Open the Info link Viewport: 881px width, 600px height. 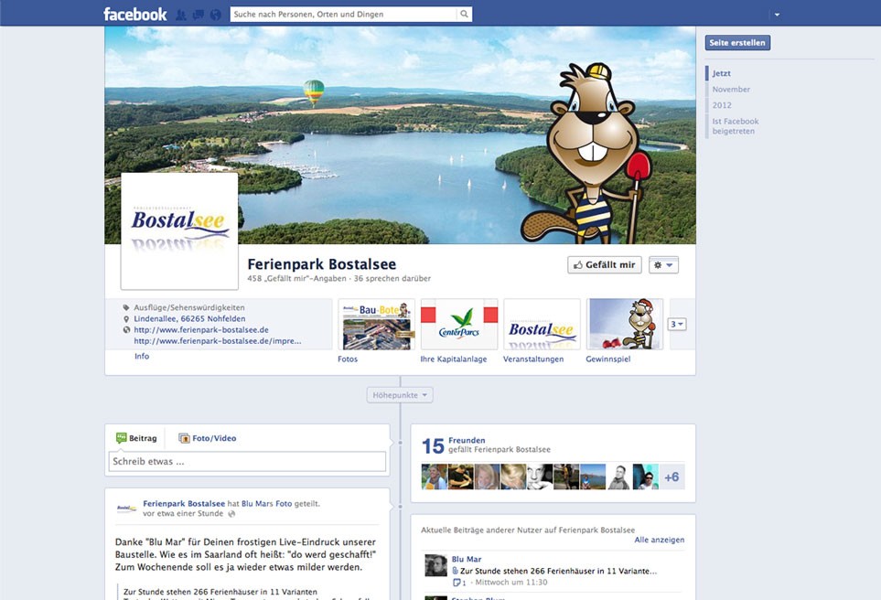(x=142, y=356)
